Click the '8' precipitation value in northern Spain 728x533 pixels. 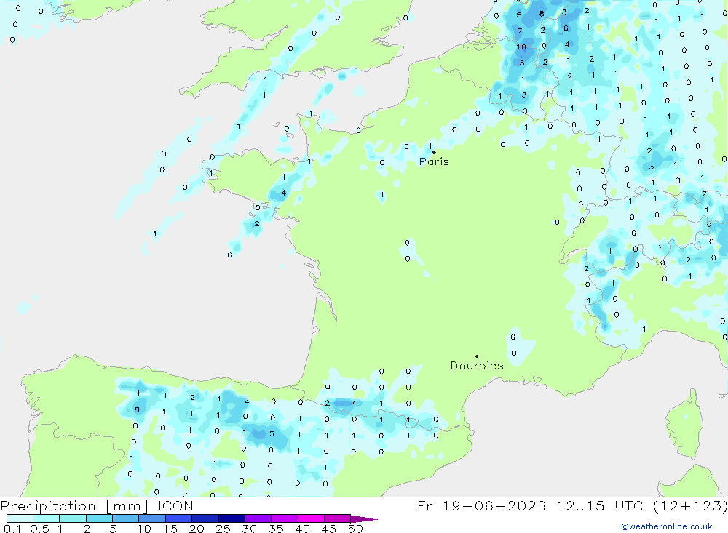137,409
